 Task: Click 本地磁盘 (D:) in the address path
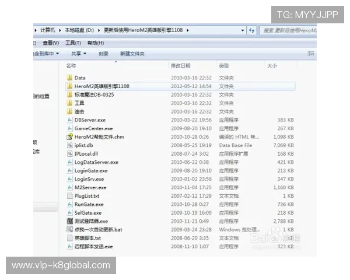point(79,30)
